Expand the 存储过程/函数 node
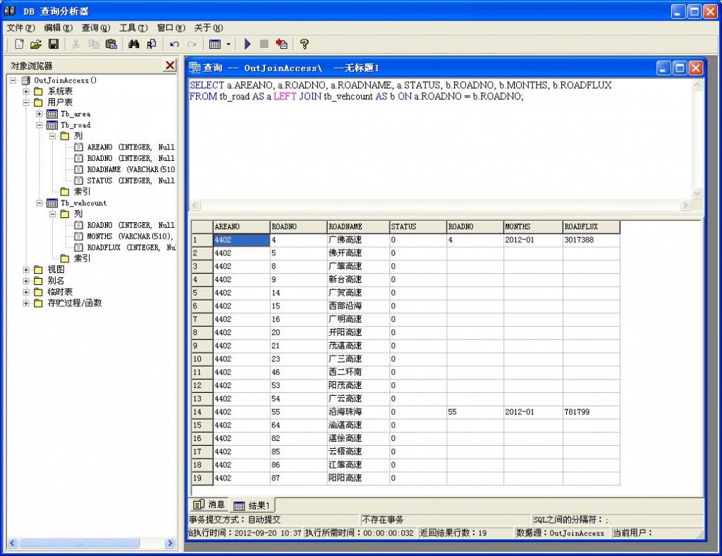722x556 pixels. [x=24, y=303]
